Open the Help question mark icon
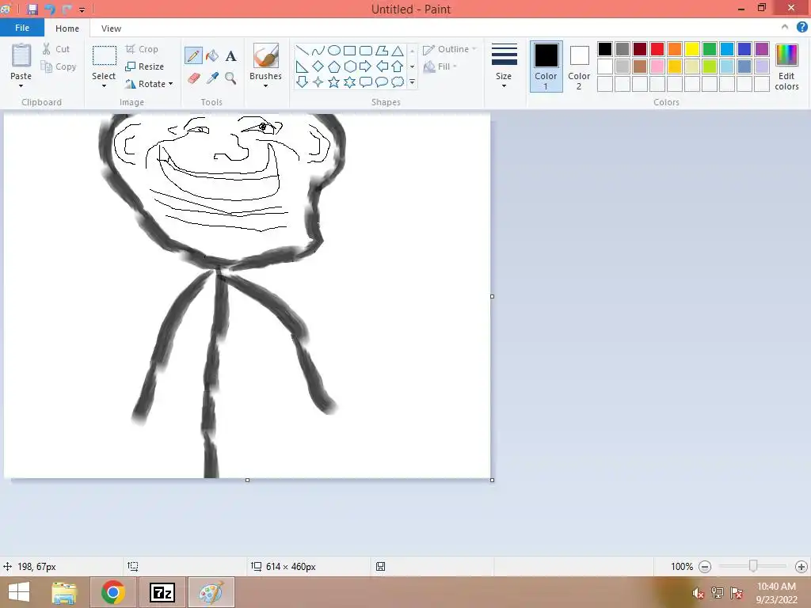 pos(801,28)
